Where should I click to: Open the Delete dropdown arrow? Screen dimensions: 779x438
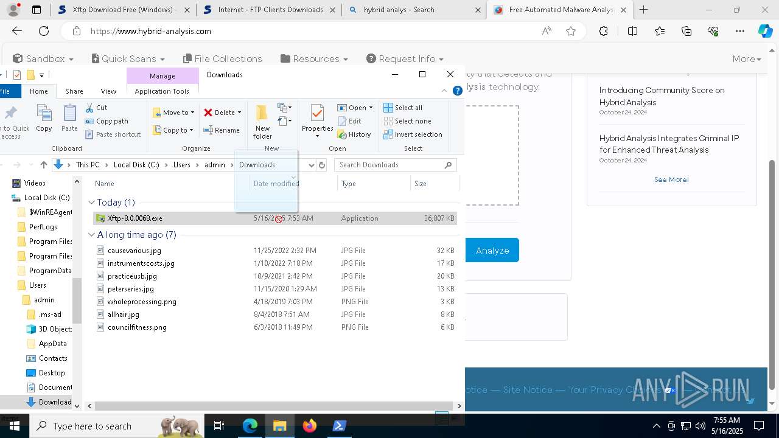point(239,113)
